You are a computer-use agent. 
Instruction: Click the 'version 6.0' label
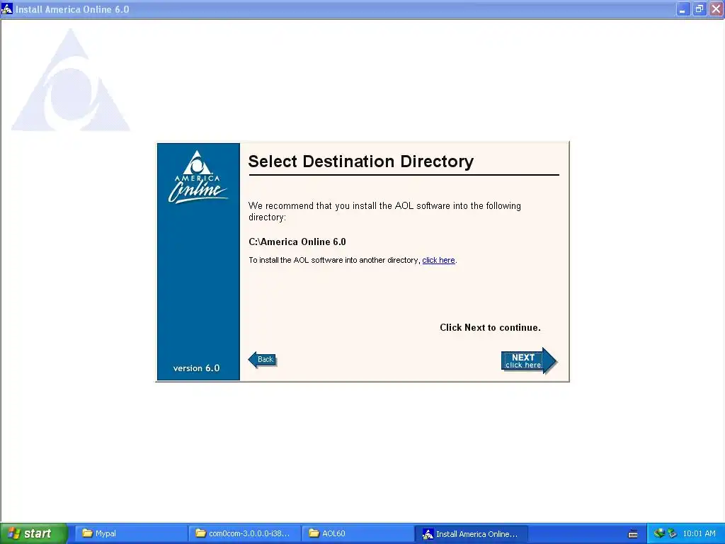tap(197, 368)
